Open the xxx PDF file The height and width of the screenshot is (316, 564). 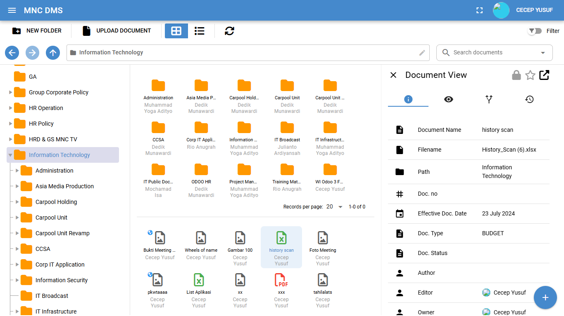281,290
